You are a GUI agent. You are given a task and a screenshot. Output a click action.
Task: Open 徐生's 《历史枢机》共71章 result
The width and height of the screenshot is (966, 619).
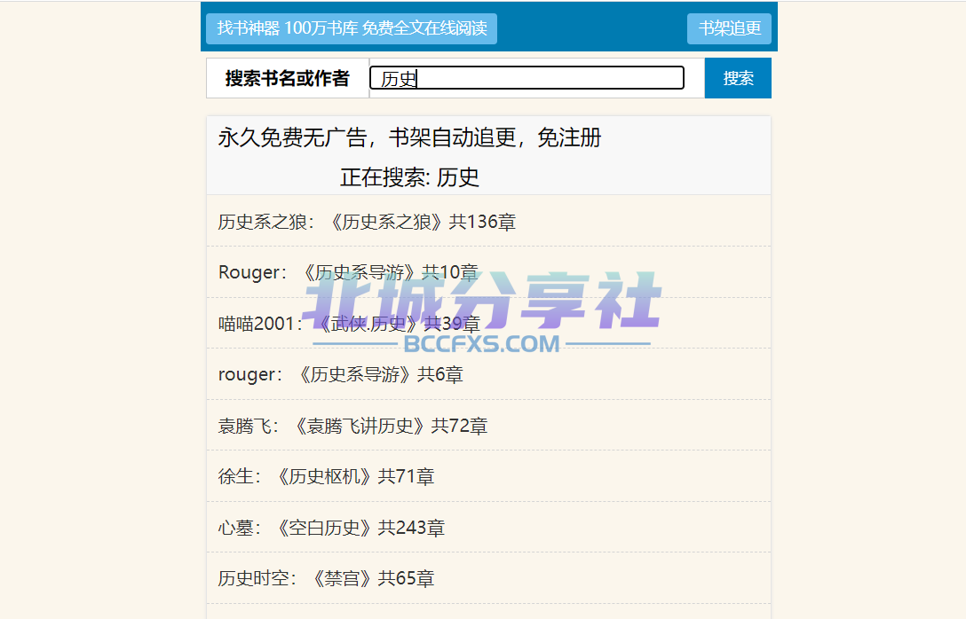pos(488,476)
